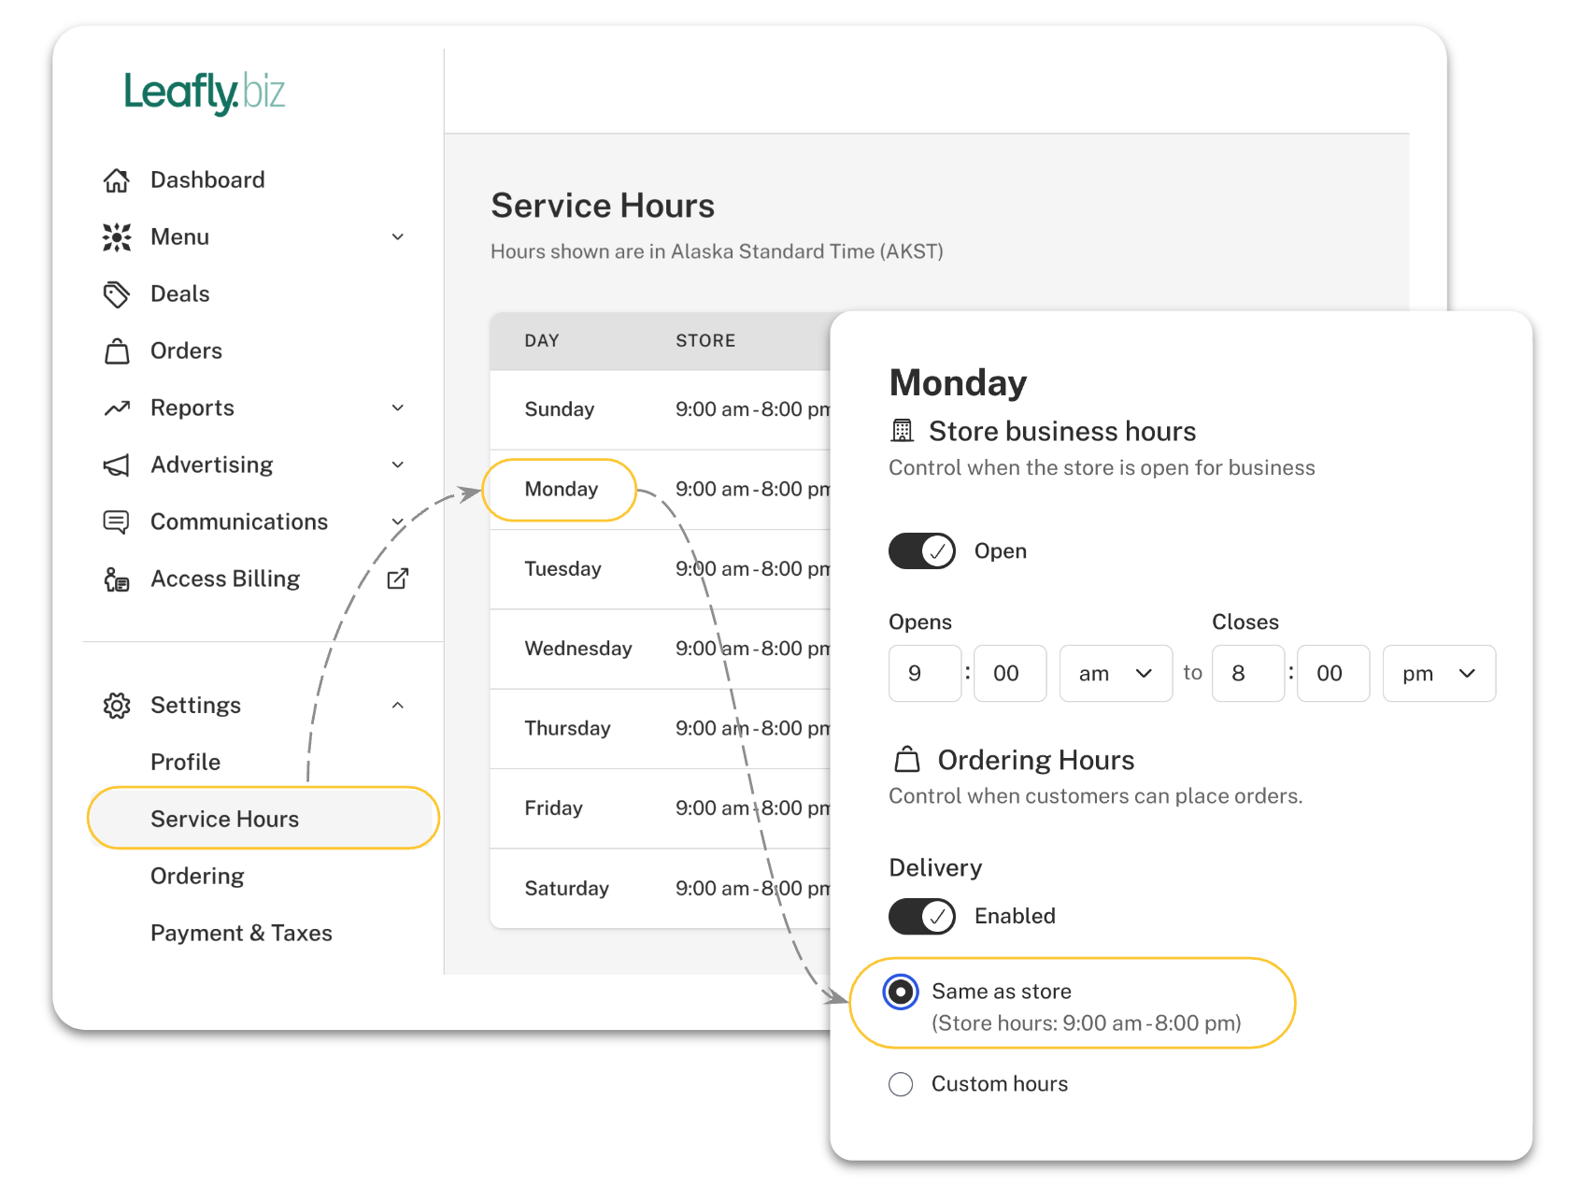Click the Settings gear icon
Image resolution: width=1579 pixels, height=1200 pixels.
(117, 706)
